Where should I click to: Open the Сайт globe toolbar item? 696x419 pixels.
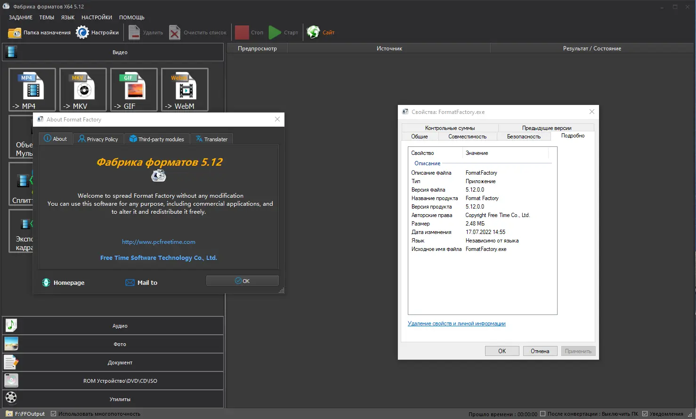tap(321, 32)
